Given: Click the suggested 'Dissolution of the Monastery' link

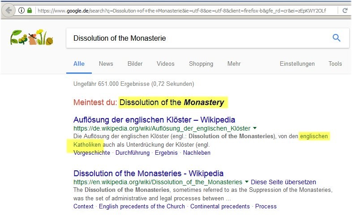Looking at the screenshot, I should pos(172,102).
